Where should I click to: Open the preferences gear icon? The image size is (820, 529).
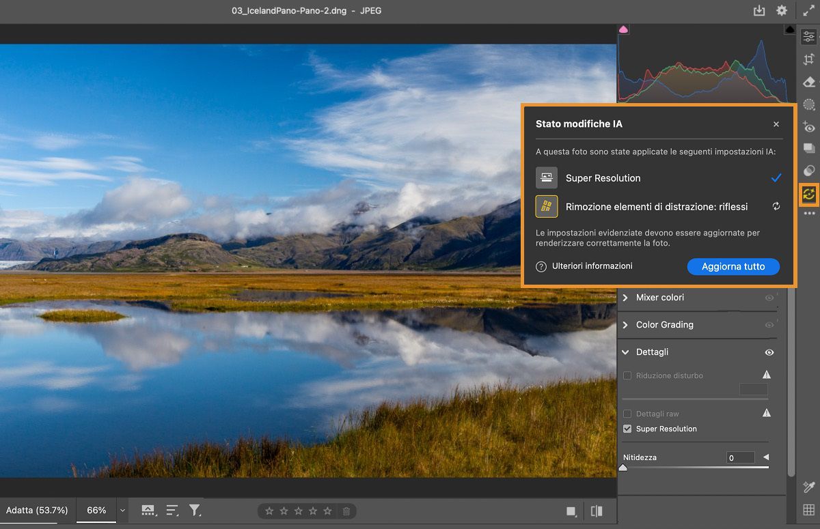782,11
